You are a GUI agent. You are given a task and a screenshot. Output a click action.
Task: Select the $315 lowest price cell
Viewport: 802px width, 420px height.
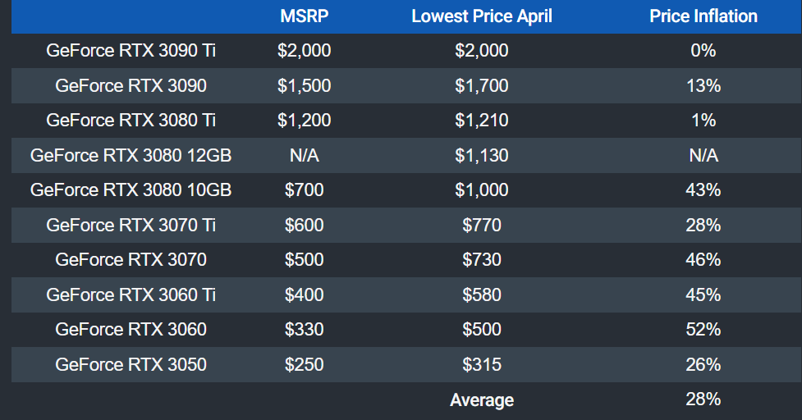pyautogui.click(x=482, y=364)
